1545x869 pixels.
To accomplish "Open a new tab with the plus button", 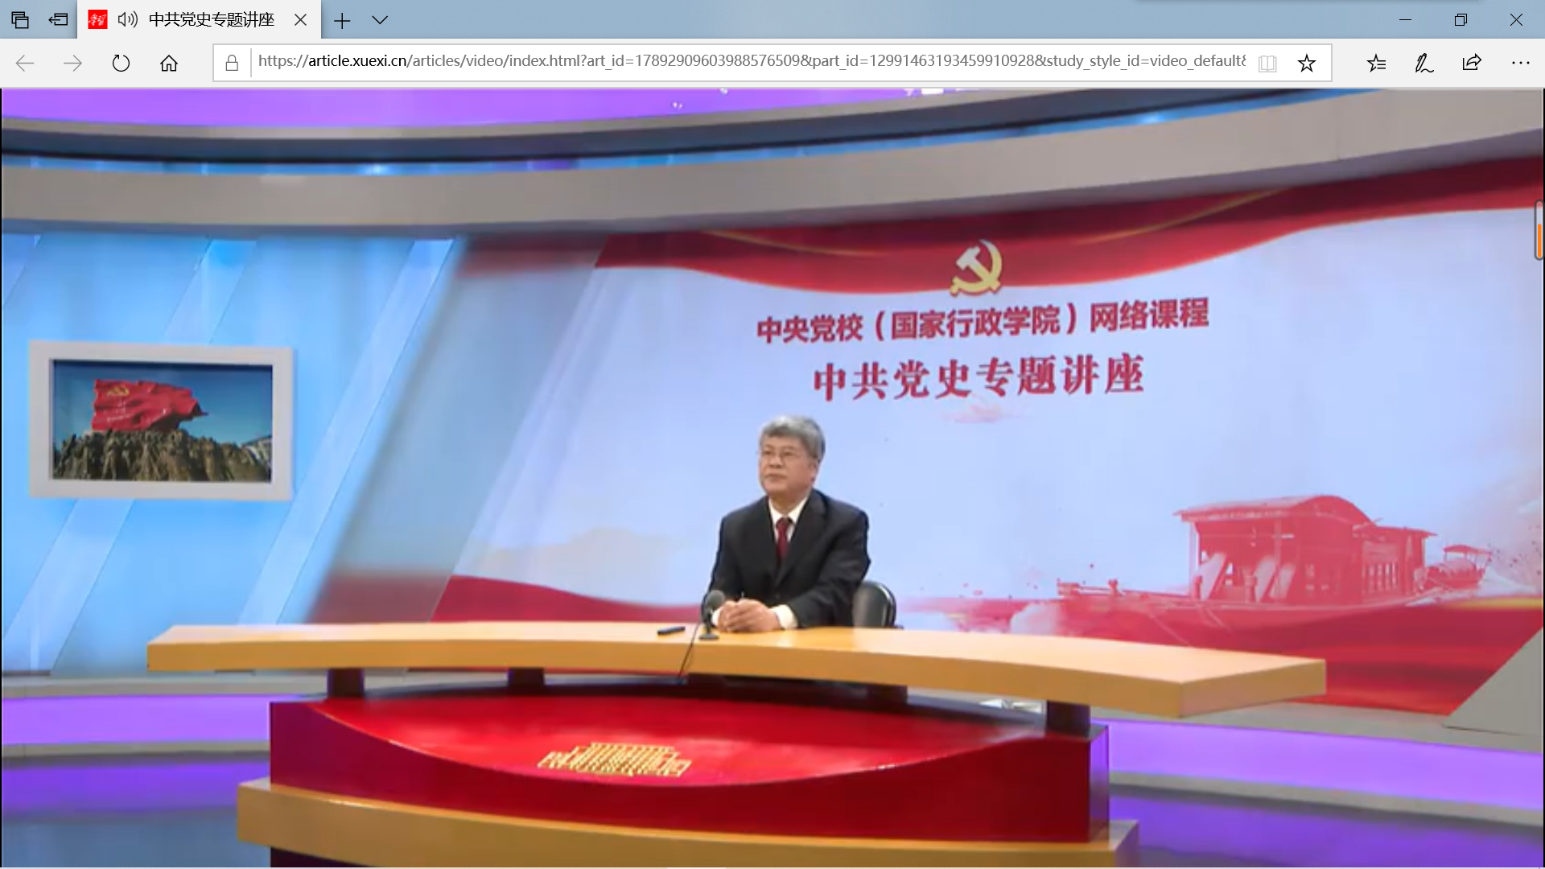I will tap(342, 20).
